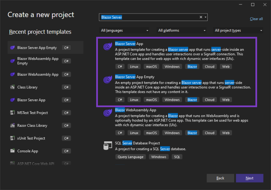271x190 pixels.
Task: Open the All project types dropdown
Action: [x=238, y=30]
